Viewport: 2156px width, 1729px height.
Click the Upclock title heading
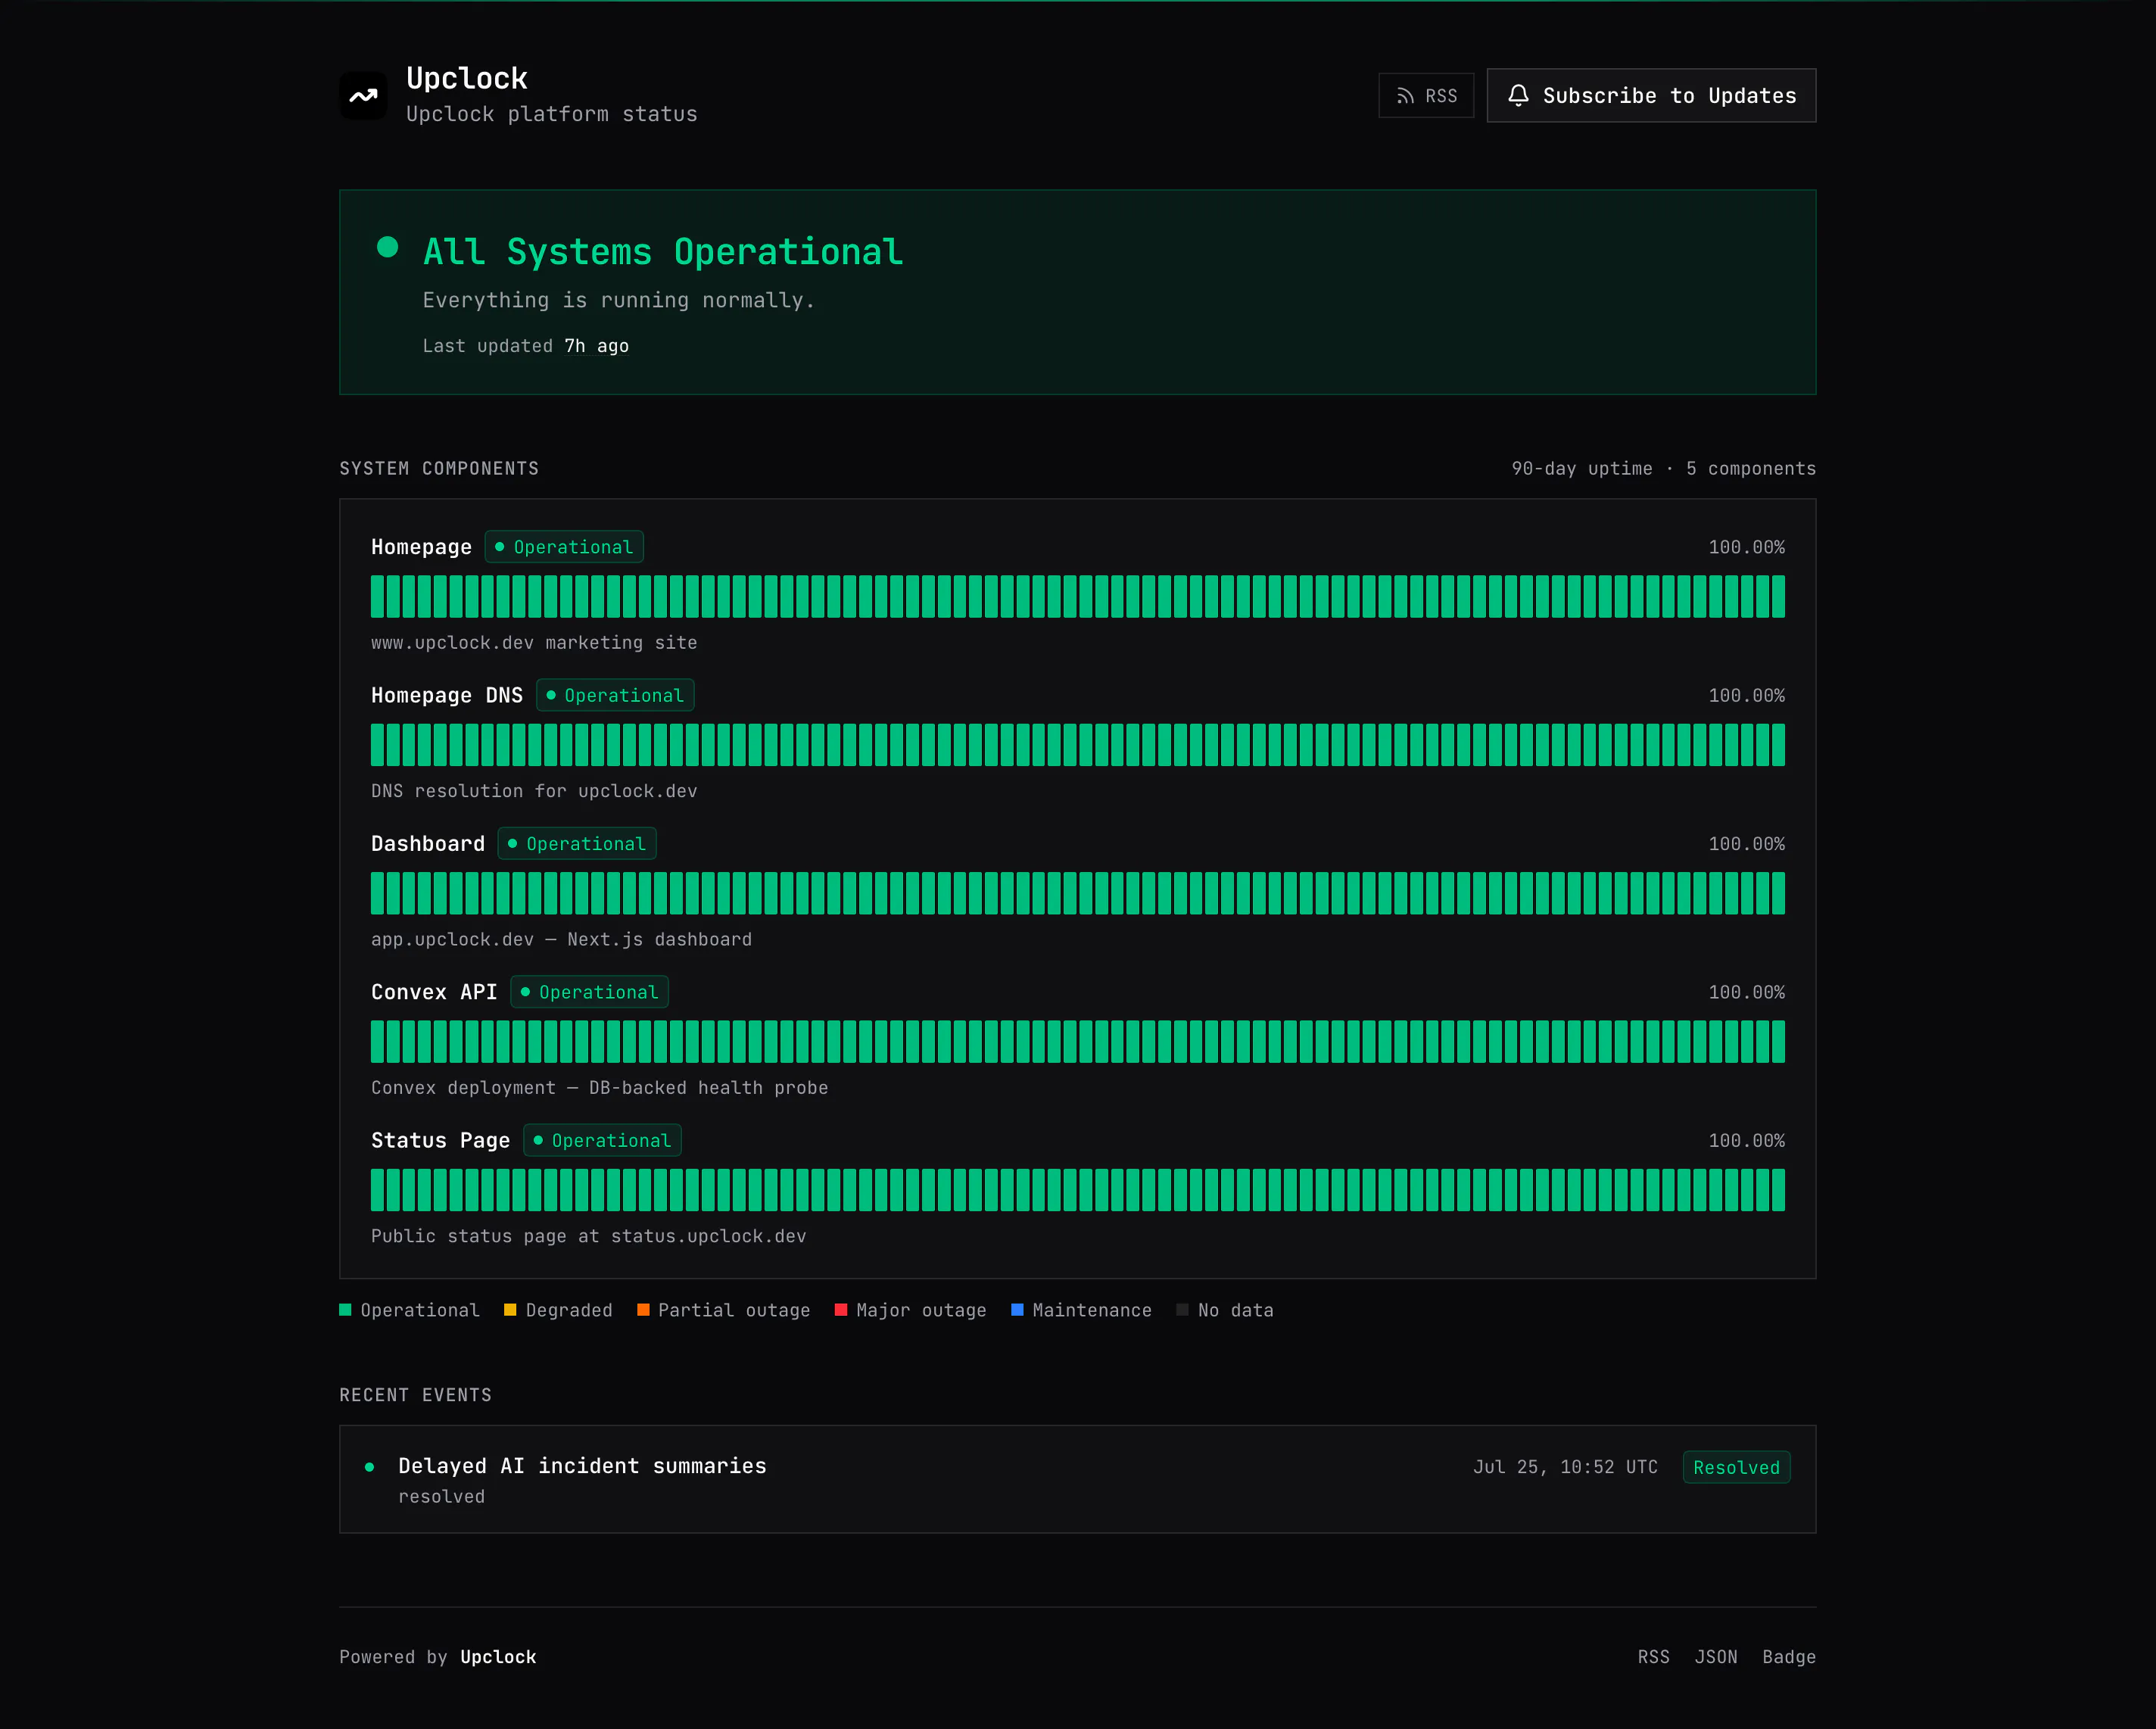click(467, 78)
